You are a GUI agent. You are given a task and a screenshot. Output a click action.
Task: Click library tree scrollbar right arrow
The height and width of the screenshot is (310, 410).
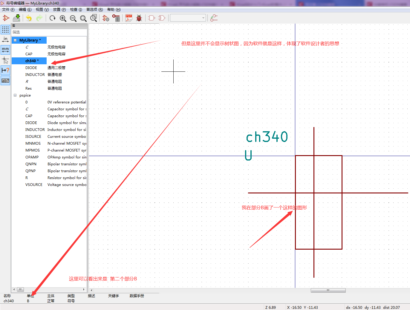(x=84, y=289)
